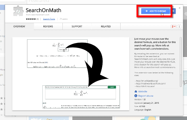Click the Google +1 button
The height and width of the screenshot is (120, 187).
pos(174,26)
